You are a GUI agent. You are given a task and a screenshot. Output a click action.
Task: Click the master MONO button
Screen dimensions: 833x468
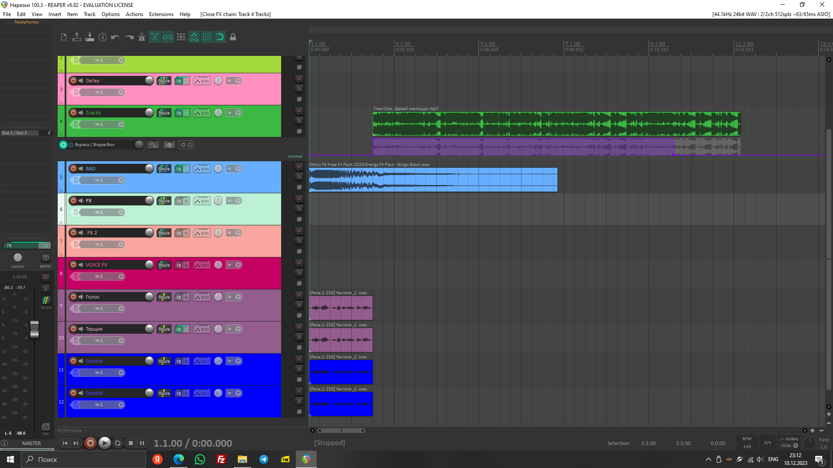46,258
